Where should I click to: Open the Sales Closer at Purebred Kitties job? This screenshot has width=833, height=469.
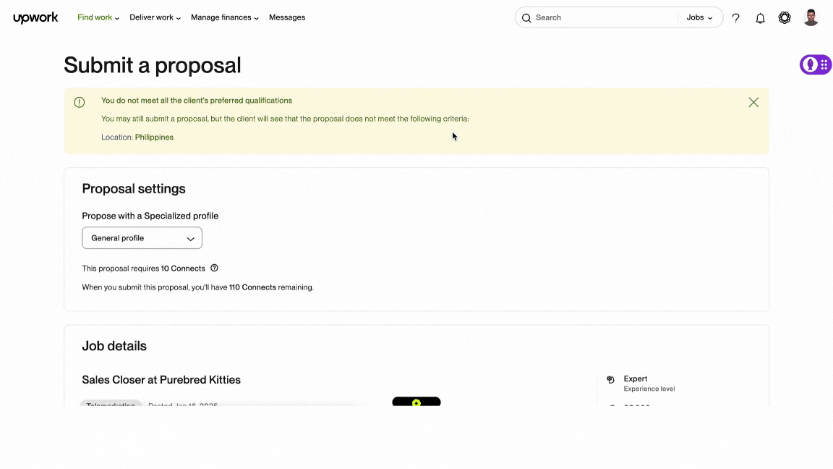click(161, 379)
